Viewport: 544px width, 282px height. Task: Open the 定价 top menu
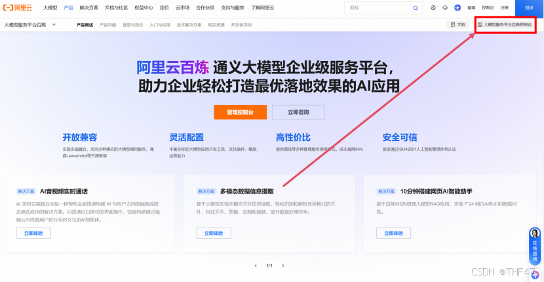[x=165, y=8]
